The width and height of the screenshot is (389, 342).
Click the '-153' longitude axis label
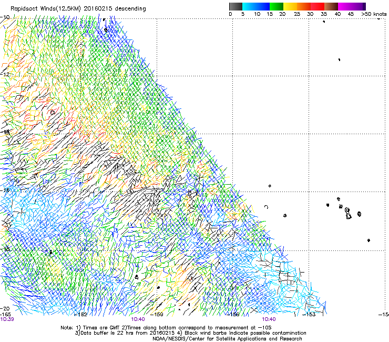click(310, 315)
